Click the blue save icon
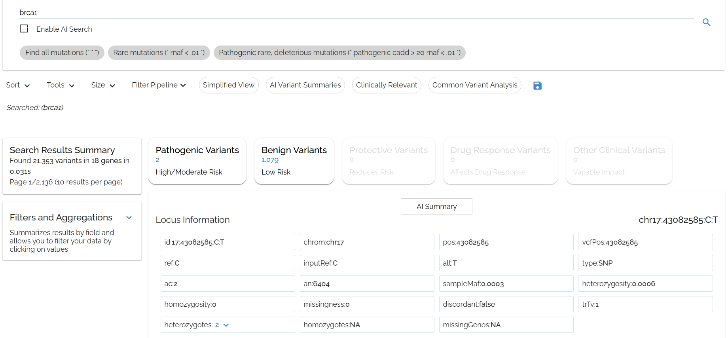Screen dimensions: 728x338 (x=537, y=85)
